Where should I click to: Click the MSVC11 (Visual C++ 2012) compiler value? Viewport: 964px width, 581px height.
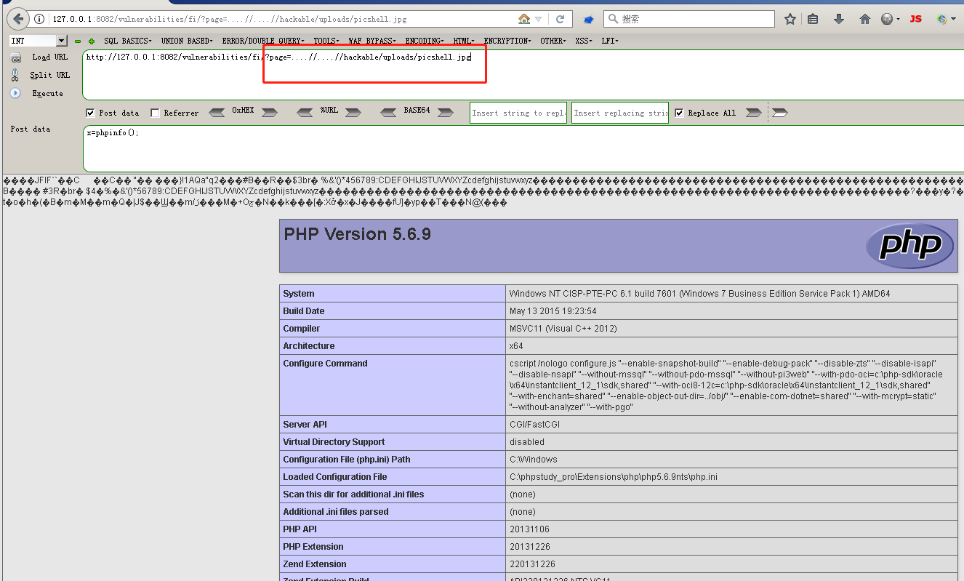tap(563, 329)
